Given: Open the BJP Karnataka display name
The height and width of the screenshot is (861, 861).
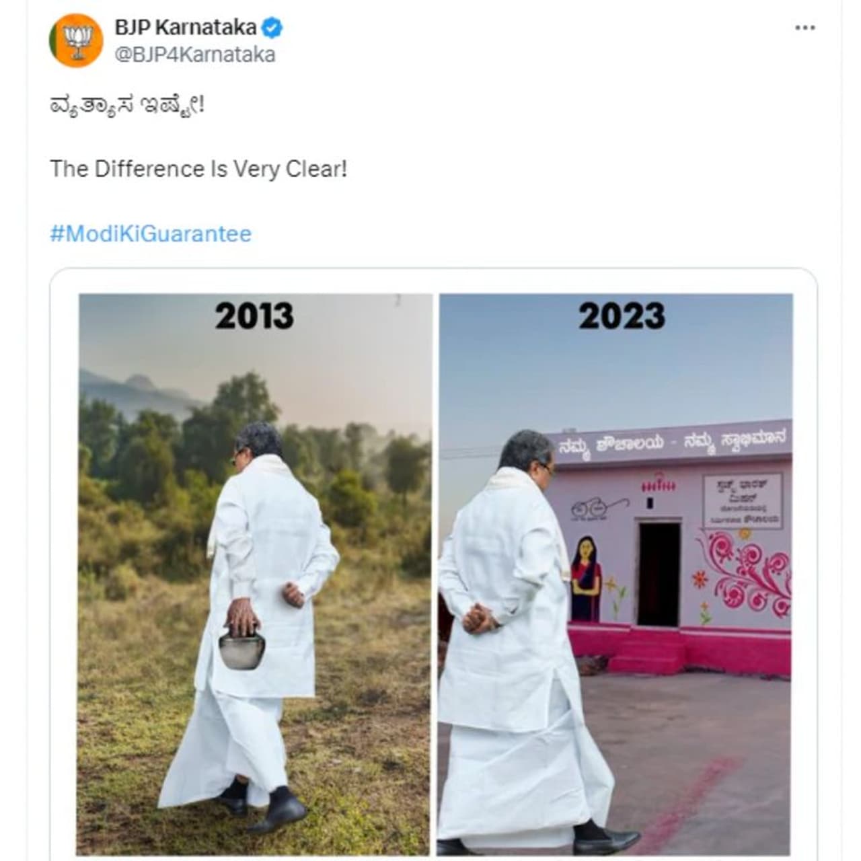Looking at the screenshot, I should [186, 28].
